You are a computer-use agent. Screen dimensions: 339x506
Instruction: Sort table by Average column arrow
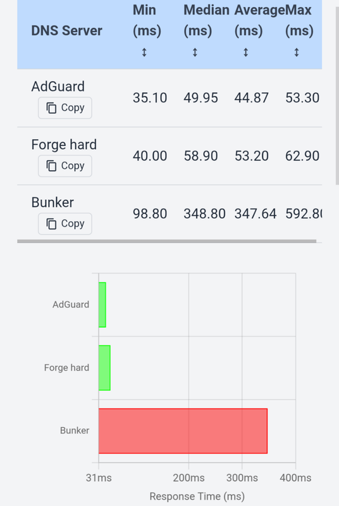click(x=246, y=52)
